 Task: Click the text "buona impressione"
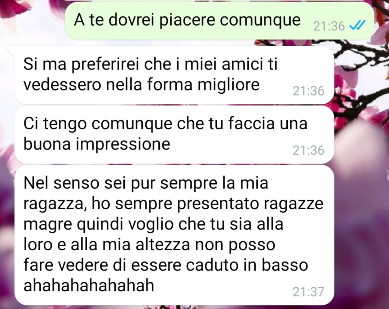click(x=97, y=144)
